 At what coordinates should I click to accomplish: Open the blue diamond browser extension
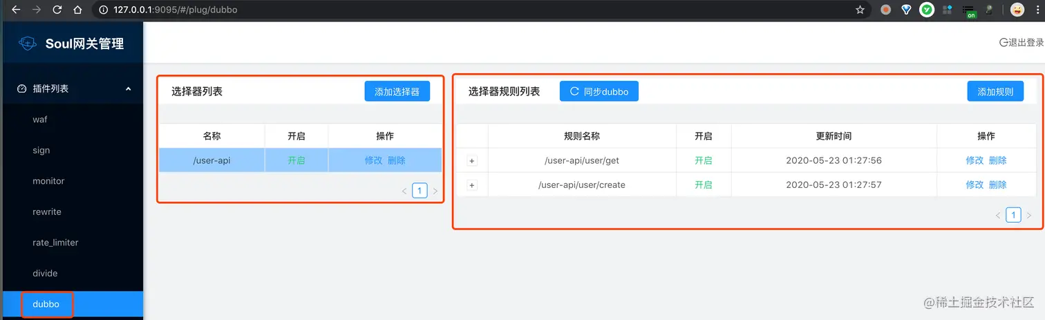coord(906,10)
